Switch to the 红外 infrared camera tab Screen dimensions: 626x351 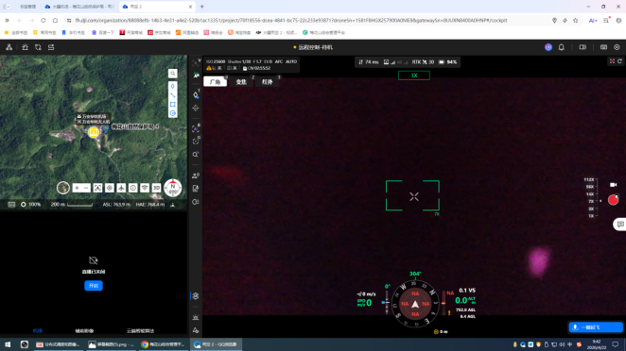[x=267, y=82]
